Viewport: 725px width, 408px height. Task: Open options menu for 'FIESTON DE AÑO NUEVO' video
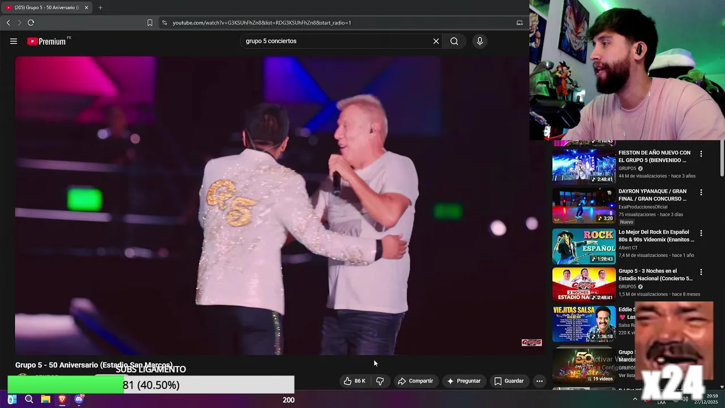[701, 154]
